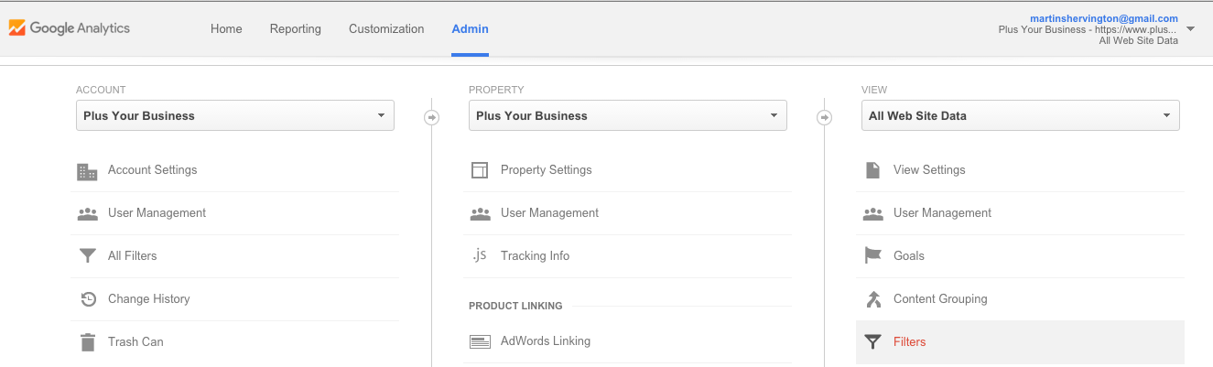The width and height of the screenshot is (1213, 367).
Task: Click the .js Tracking Info icon
Action: coord(480,255)
